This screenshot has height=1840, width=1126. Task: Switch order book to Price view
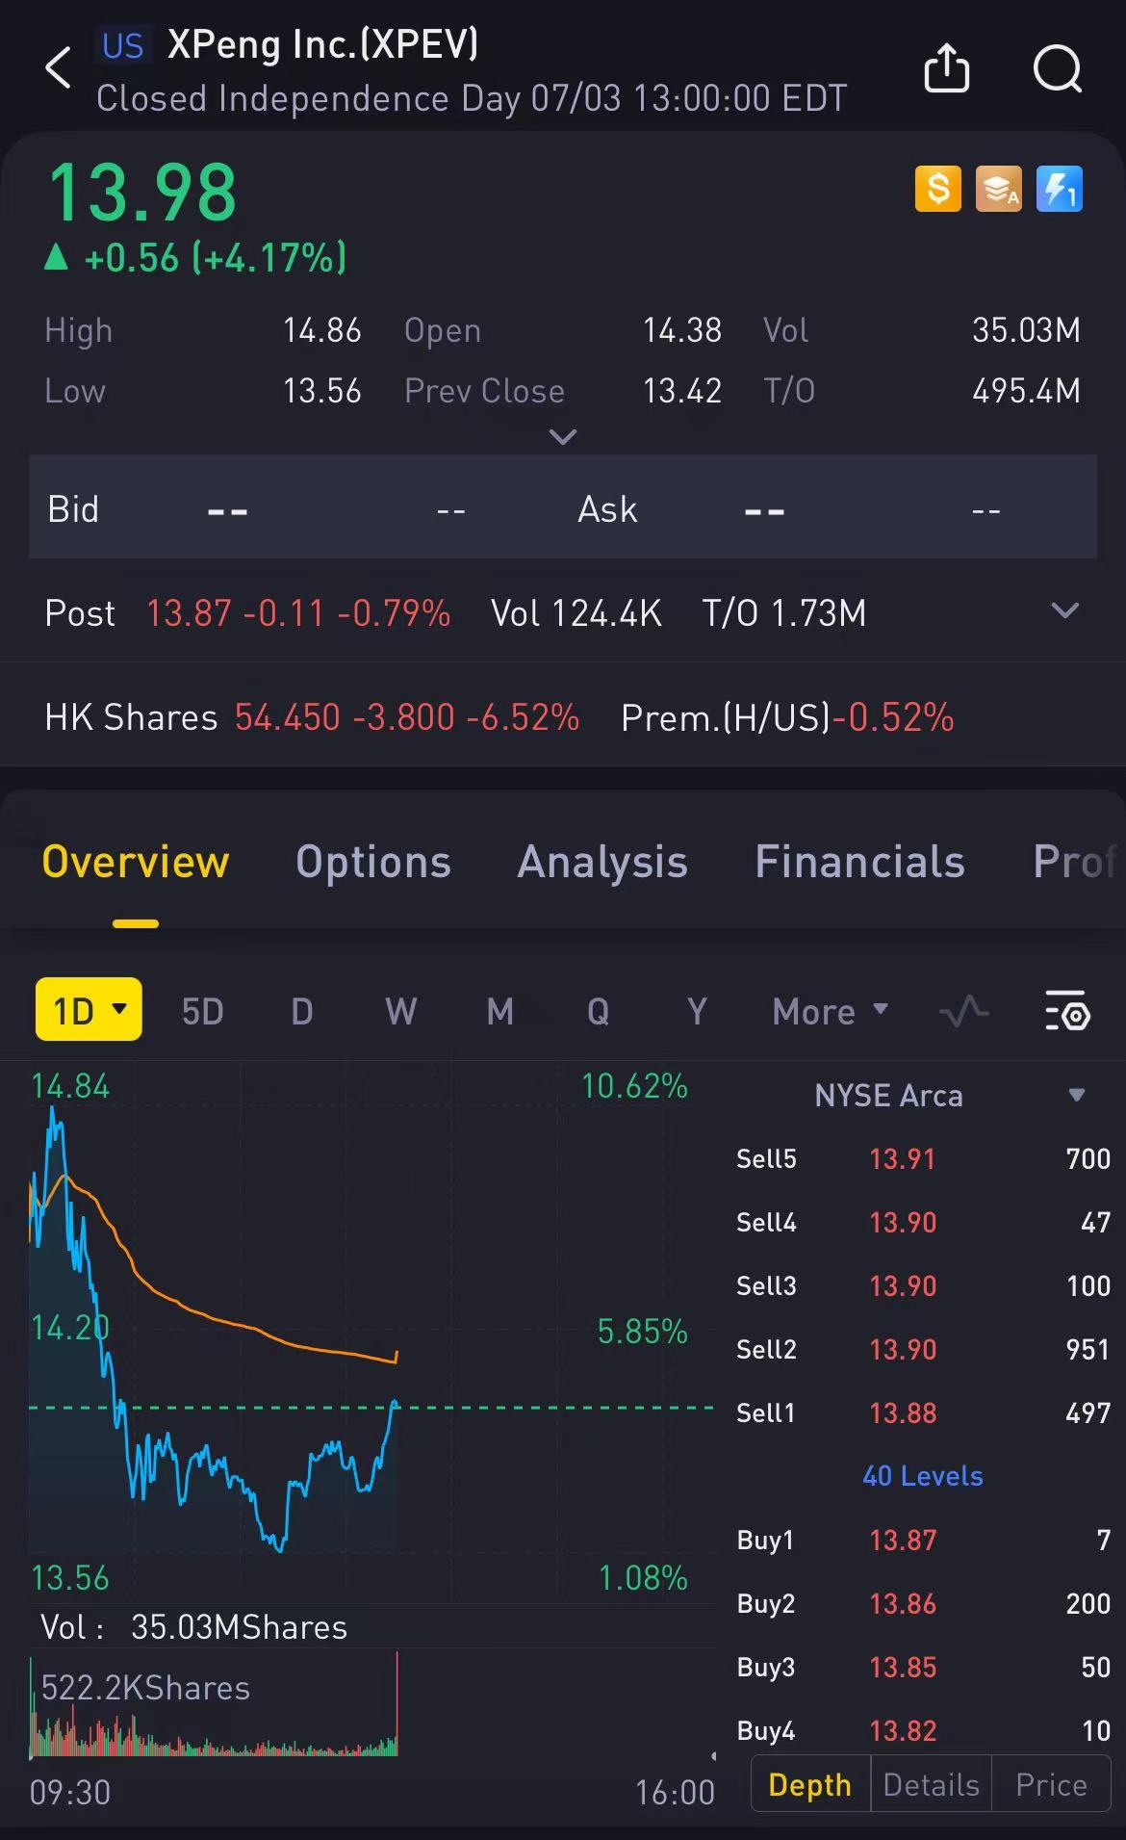pos(1051,1784)
